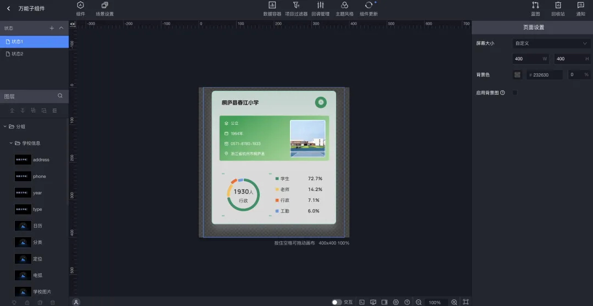Click the copy layer icon
Screen dimensions: 593x306
click(40, 302)
